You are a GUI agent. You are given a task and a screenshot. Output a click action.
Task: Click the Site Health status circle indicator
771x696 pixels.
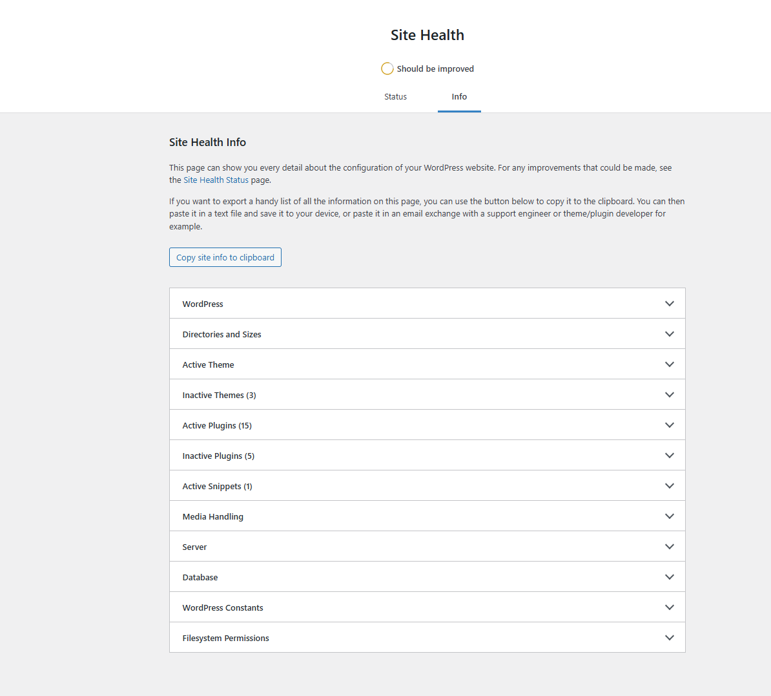[387, 69]
